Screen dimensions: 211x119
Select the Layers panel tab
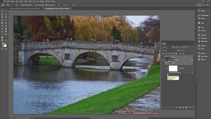pyautogui.click(x=164, y=44)
